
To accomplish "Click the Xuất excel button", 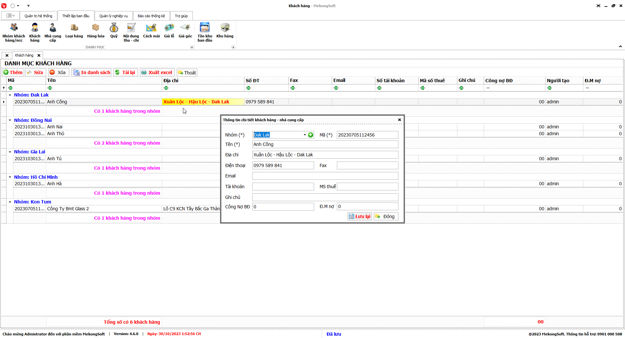I will pyautogui.click(x=157, y=72).
